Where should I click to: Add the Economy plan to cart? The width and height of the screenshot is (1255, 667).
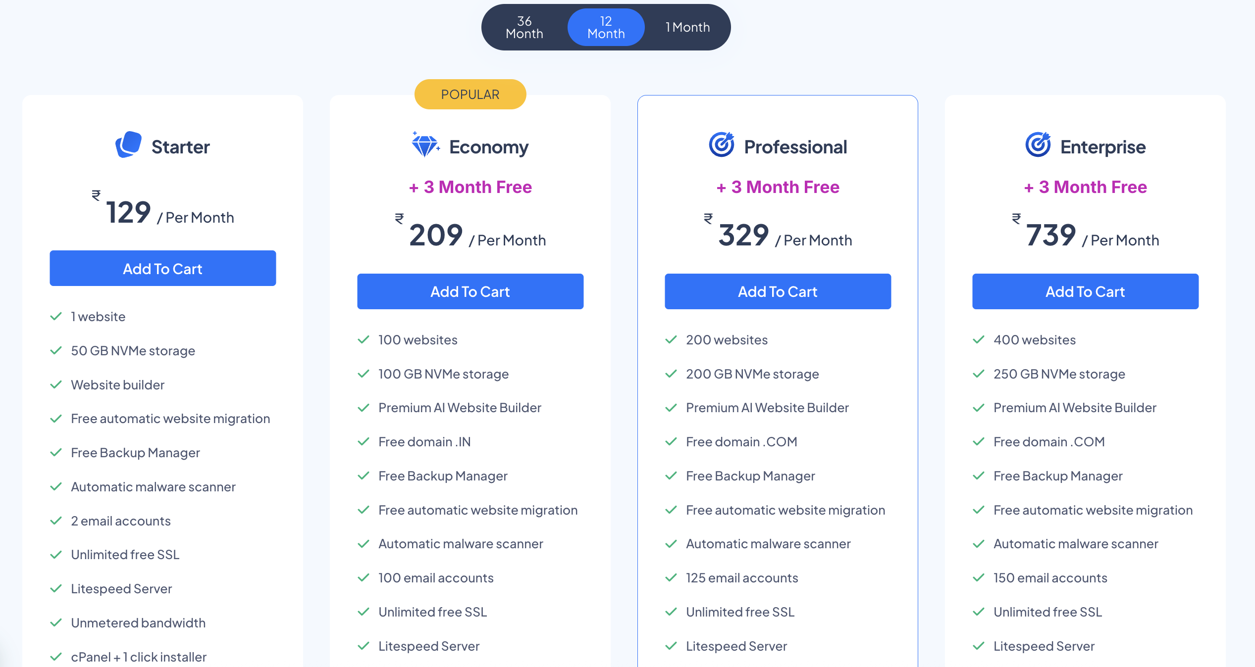click(470, 291)
